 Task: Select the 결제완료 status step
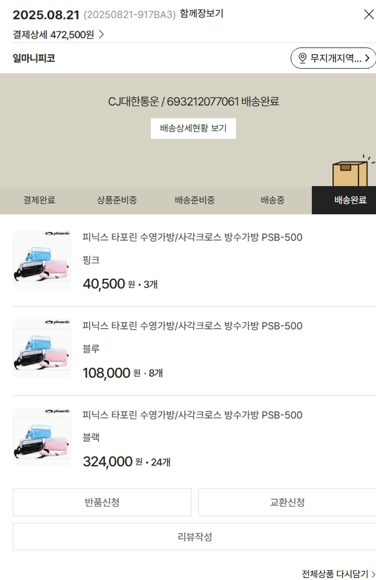coord(39,200)
